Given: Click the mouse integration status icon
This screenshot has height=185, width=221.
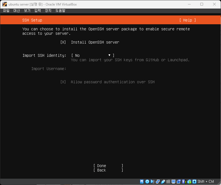Looking at the screenshot, I should 189,182.
